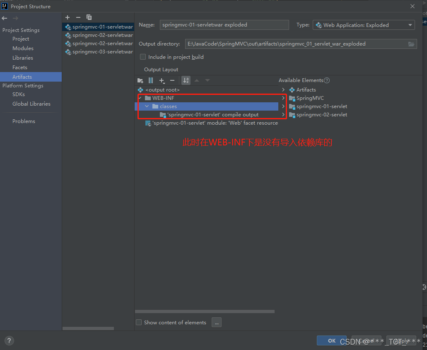This screenshot has height=350, width=427.
Task: Click the OK button
Action: click(332, 341)
